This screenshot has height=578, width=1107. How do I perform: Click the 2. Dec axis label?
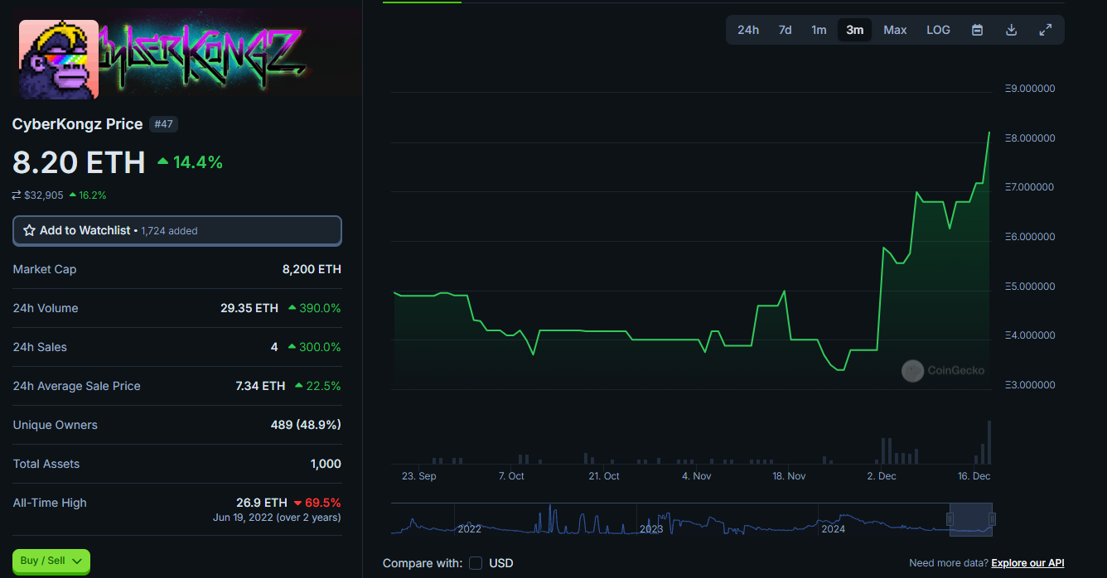[x=882, y=476]
